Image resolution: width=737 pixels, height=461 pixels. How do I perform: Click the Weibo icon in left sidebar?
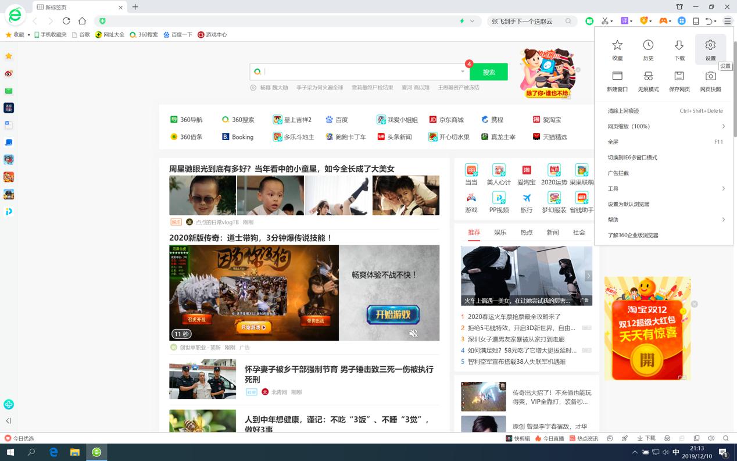coord(9,73)
